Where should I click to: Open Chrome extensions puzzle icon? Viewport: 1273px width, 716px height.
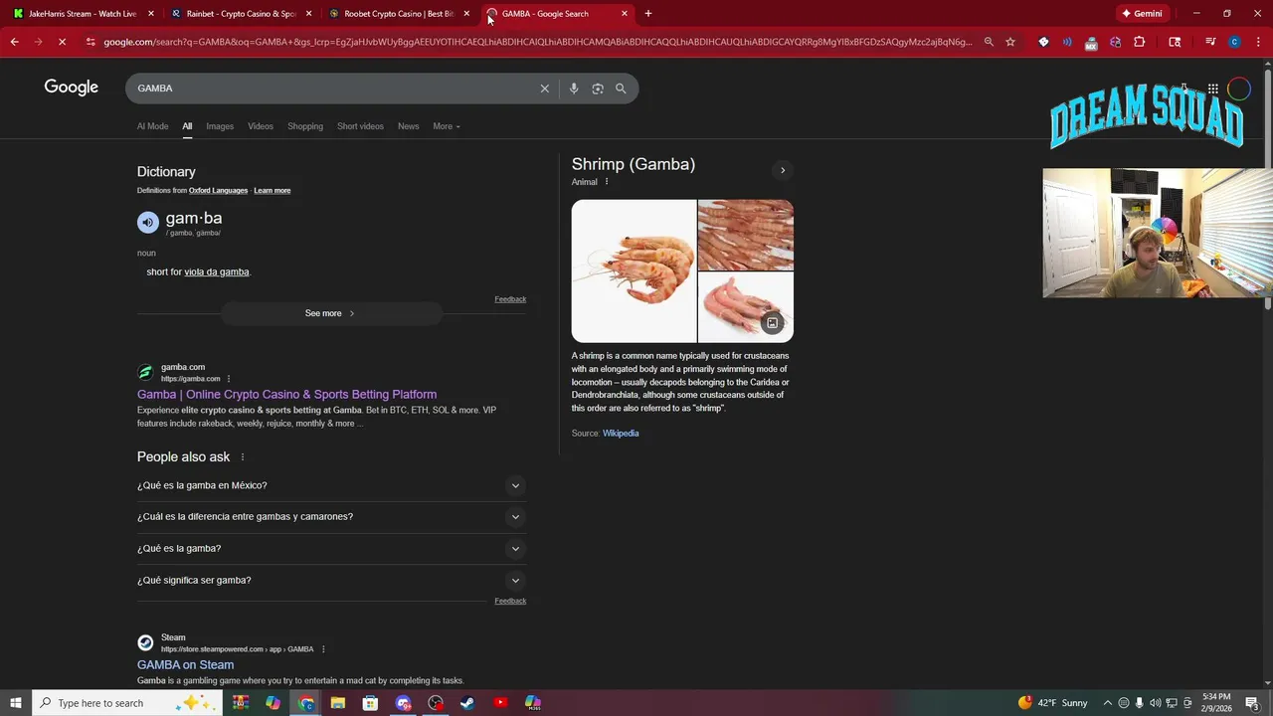(1140, 42)
